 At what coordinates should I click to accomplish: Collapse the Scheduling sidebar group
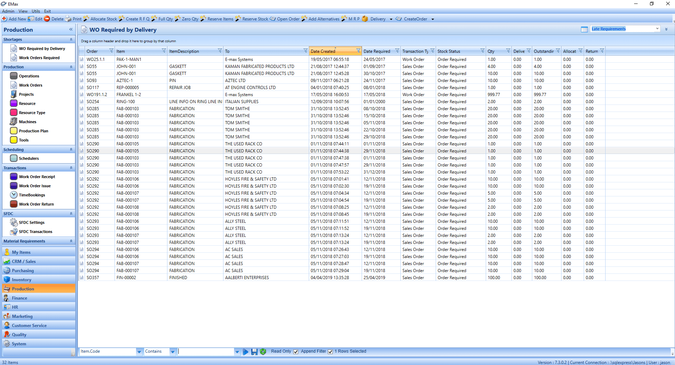(71, 150)
